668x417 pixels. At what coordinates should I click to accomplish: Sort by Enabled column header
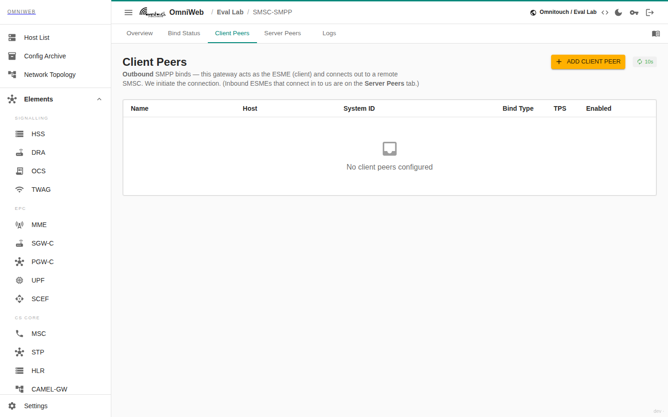click(x=598, y=108)
